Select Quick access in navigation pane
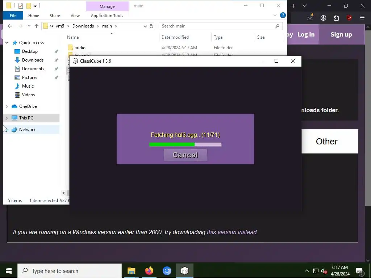 31,43
